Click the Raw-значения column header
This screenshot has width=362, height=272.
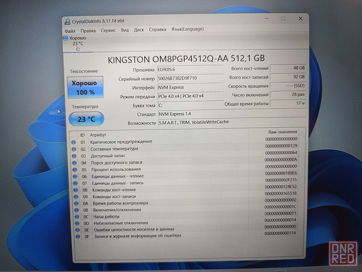(283, 132)
